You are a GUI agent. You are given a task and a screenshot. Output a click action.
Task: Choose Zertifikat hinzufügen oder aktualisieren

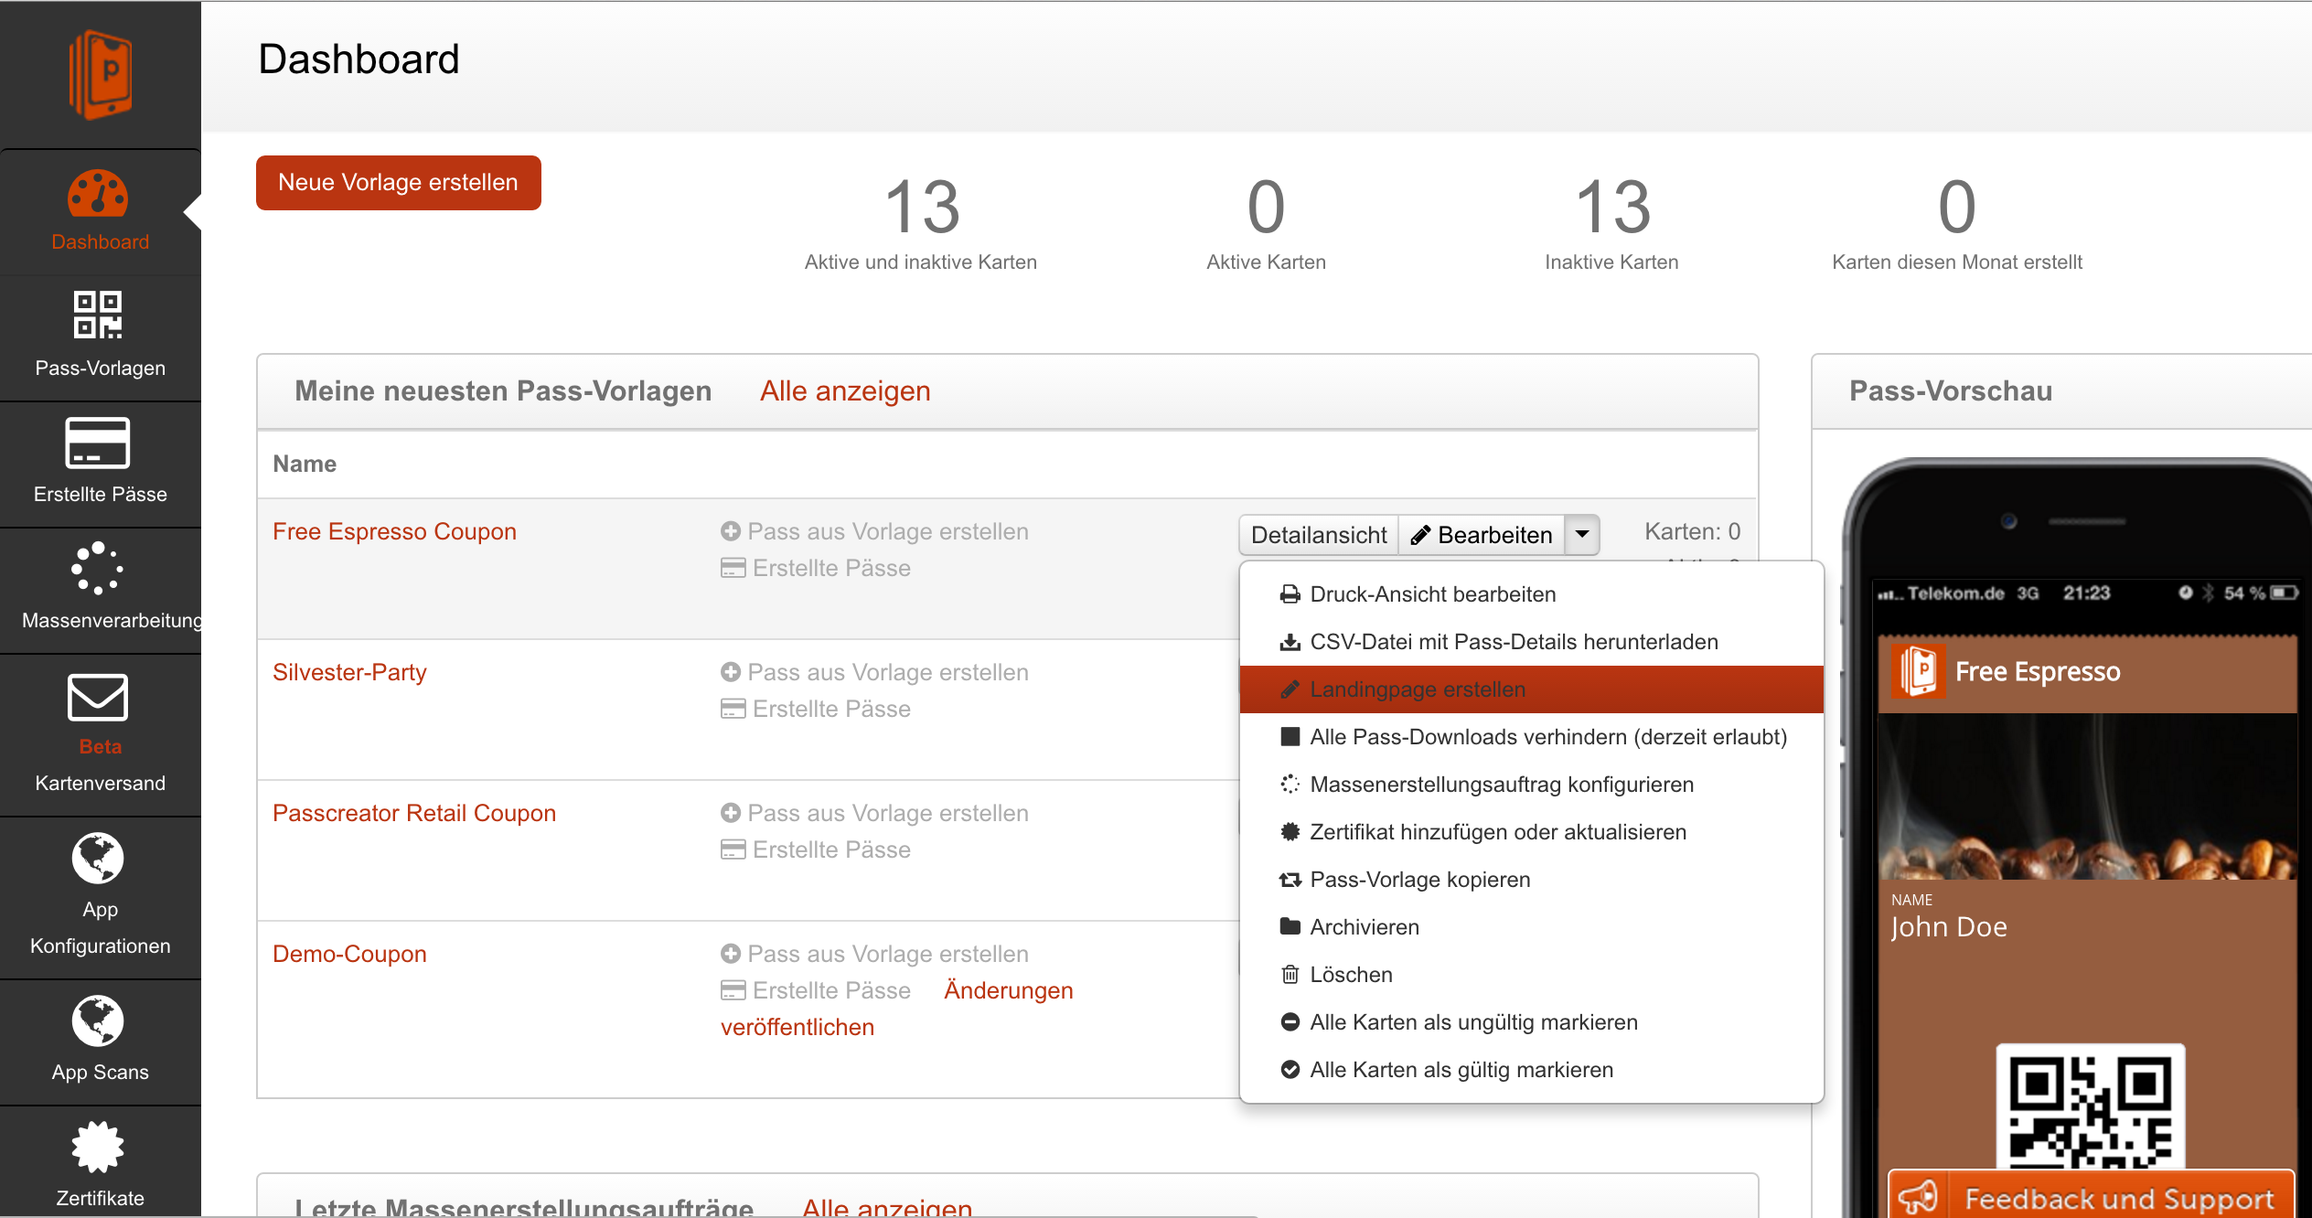(x=1532, y=832)
